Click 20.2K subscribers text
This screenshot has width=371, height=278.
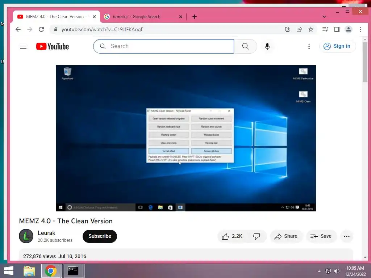pos(55,240)
